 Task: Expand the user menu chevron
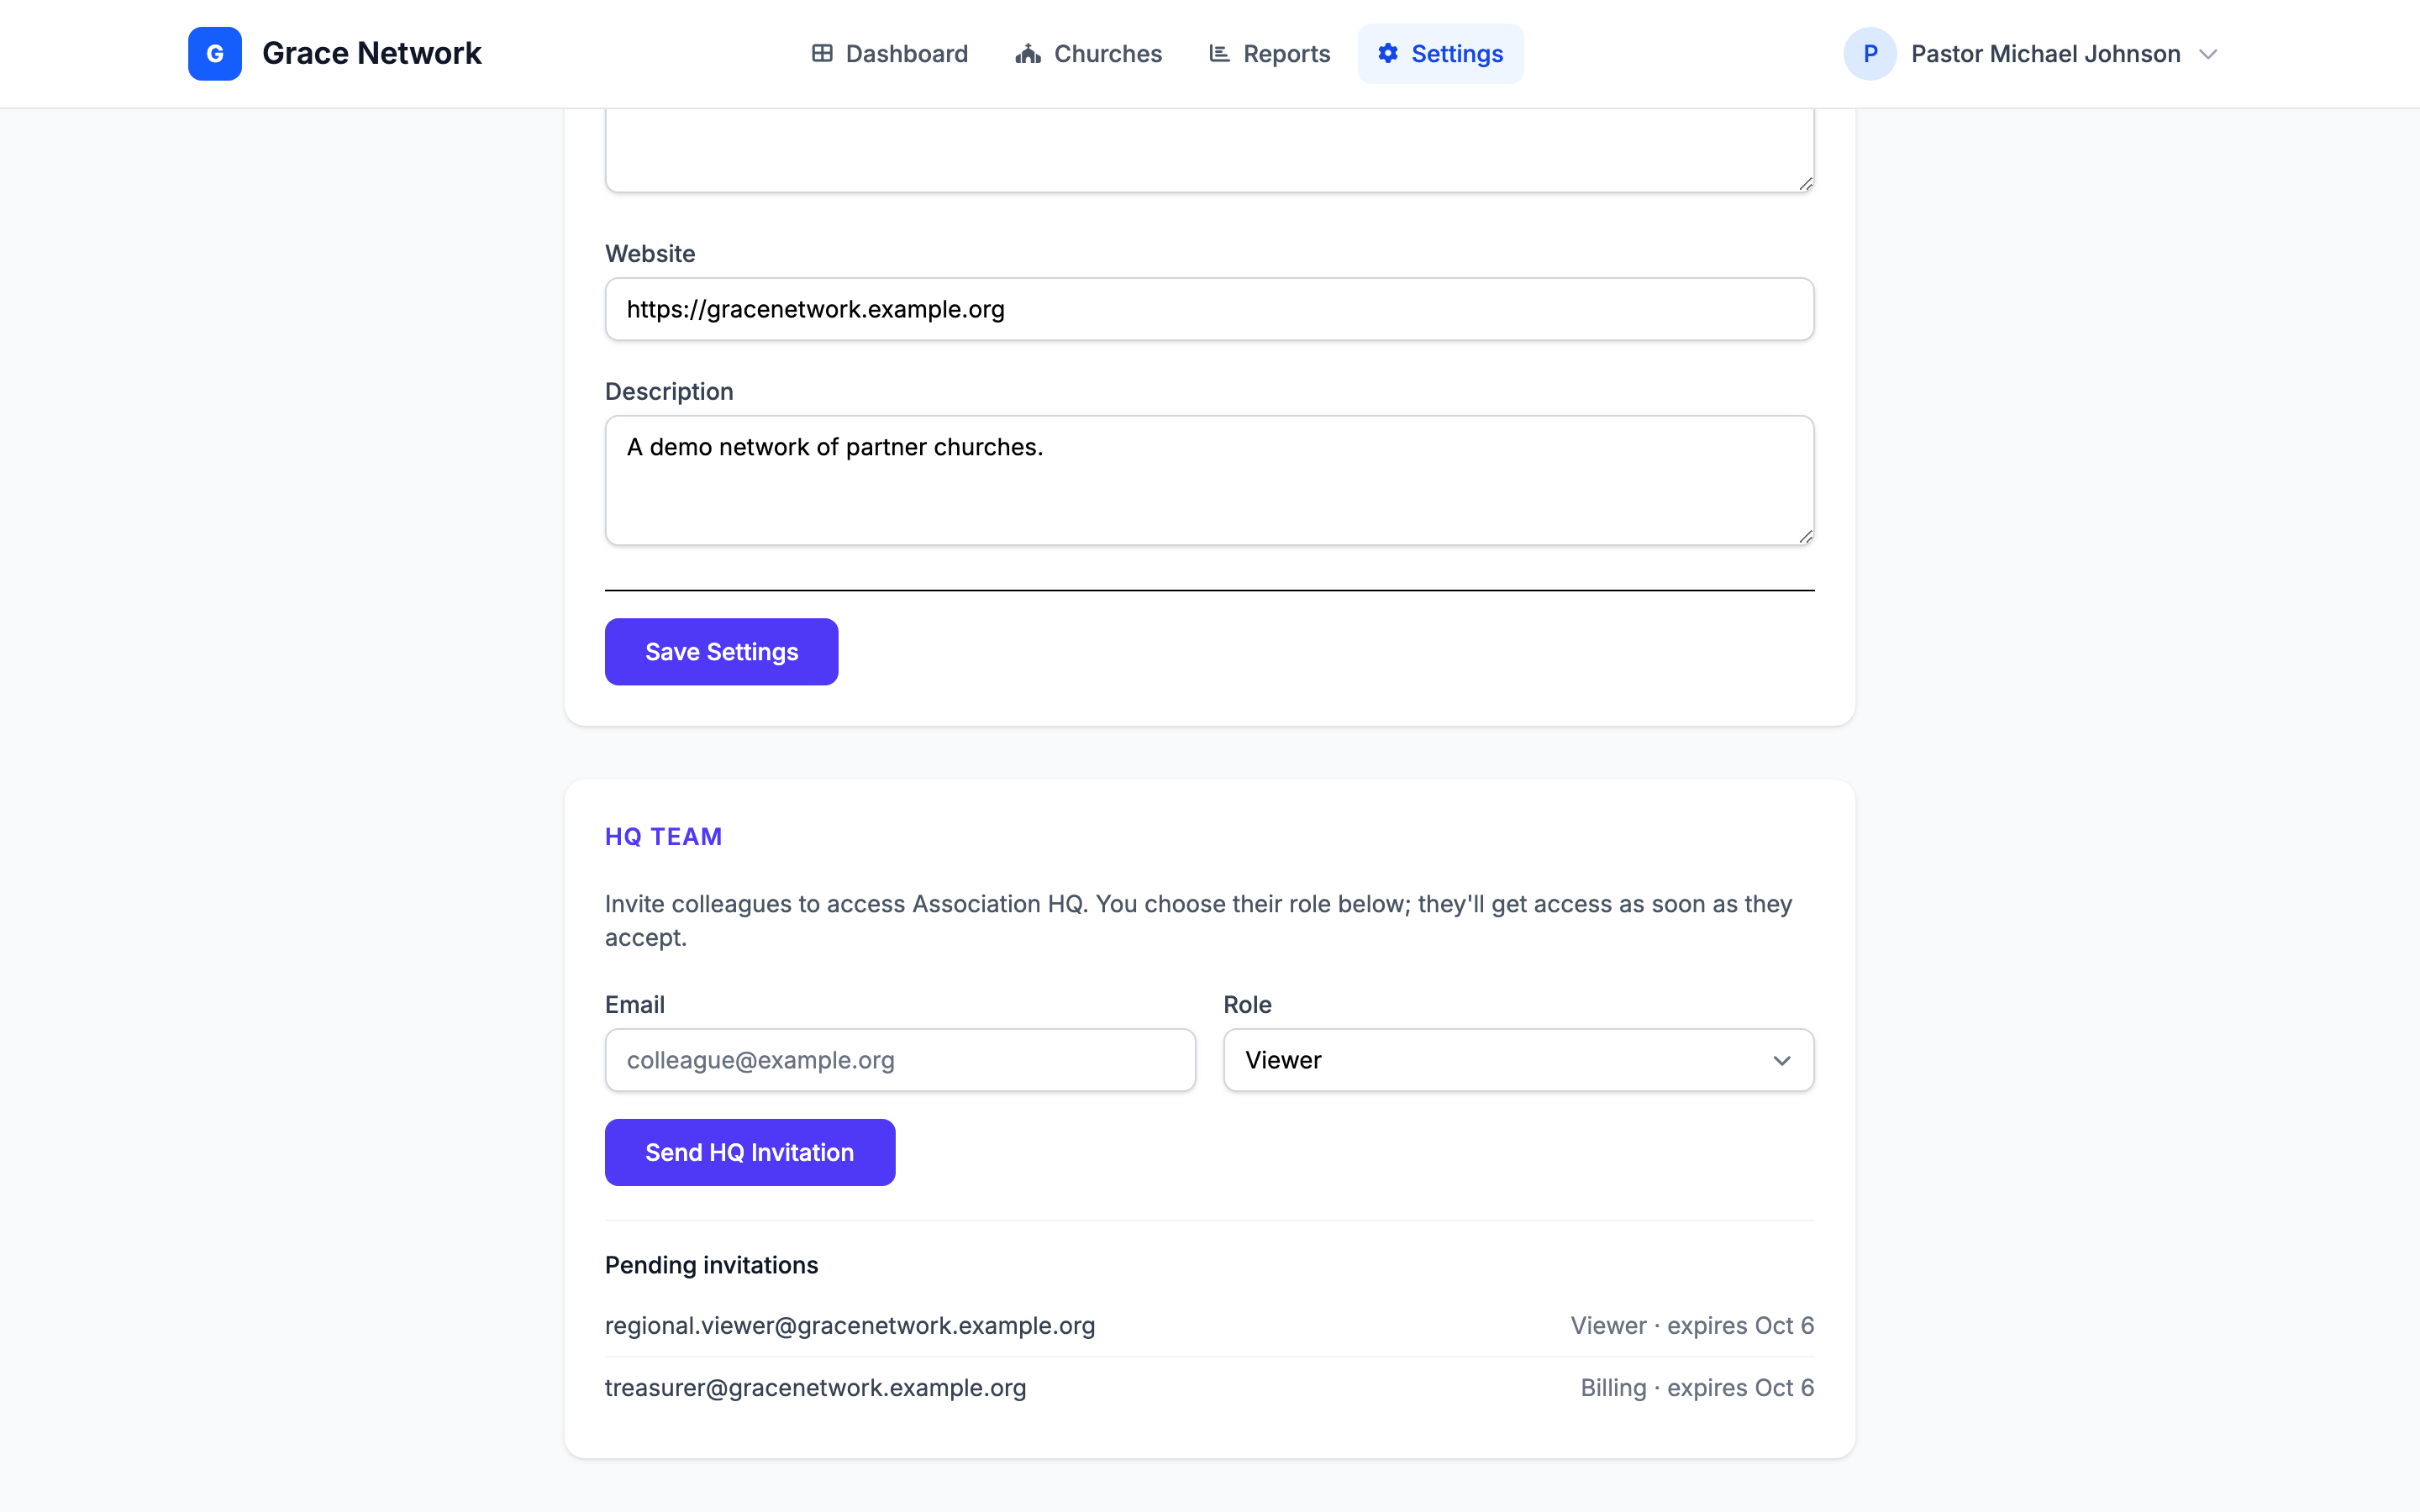click(x=2208, y=54)
